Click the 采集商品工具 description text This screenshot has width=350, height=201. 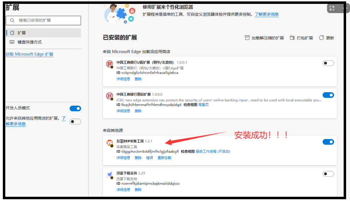pos(126,147)
